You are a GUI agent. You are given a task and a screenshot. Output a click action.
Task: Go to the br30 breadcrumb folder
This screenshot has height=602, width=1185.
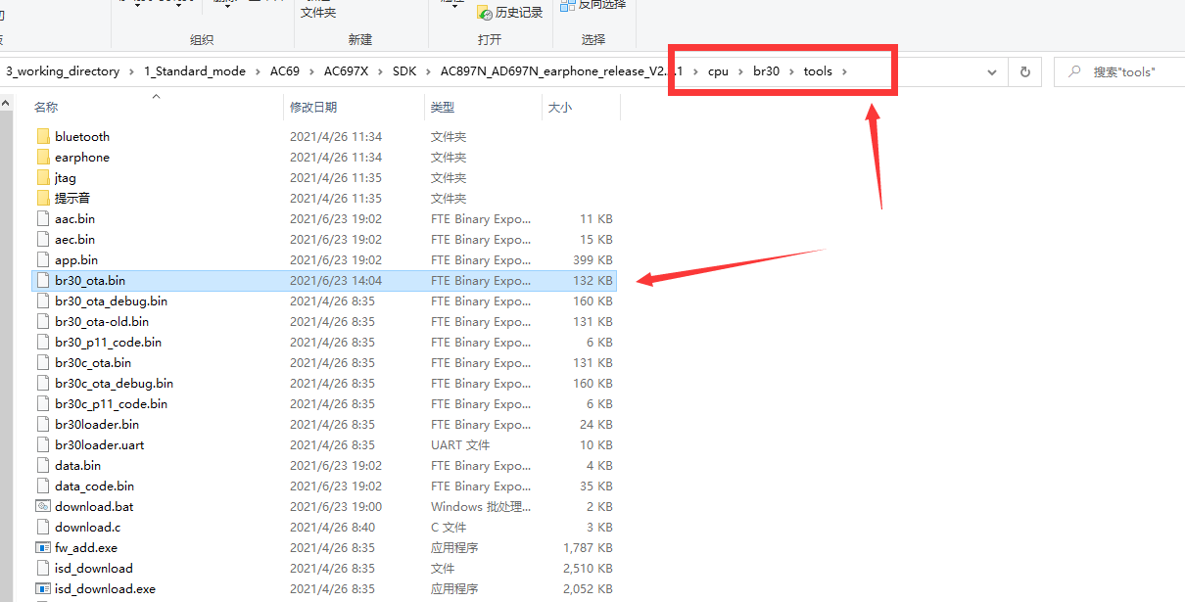[767, 71]
